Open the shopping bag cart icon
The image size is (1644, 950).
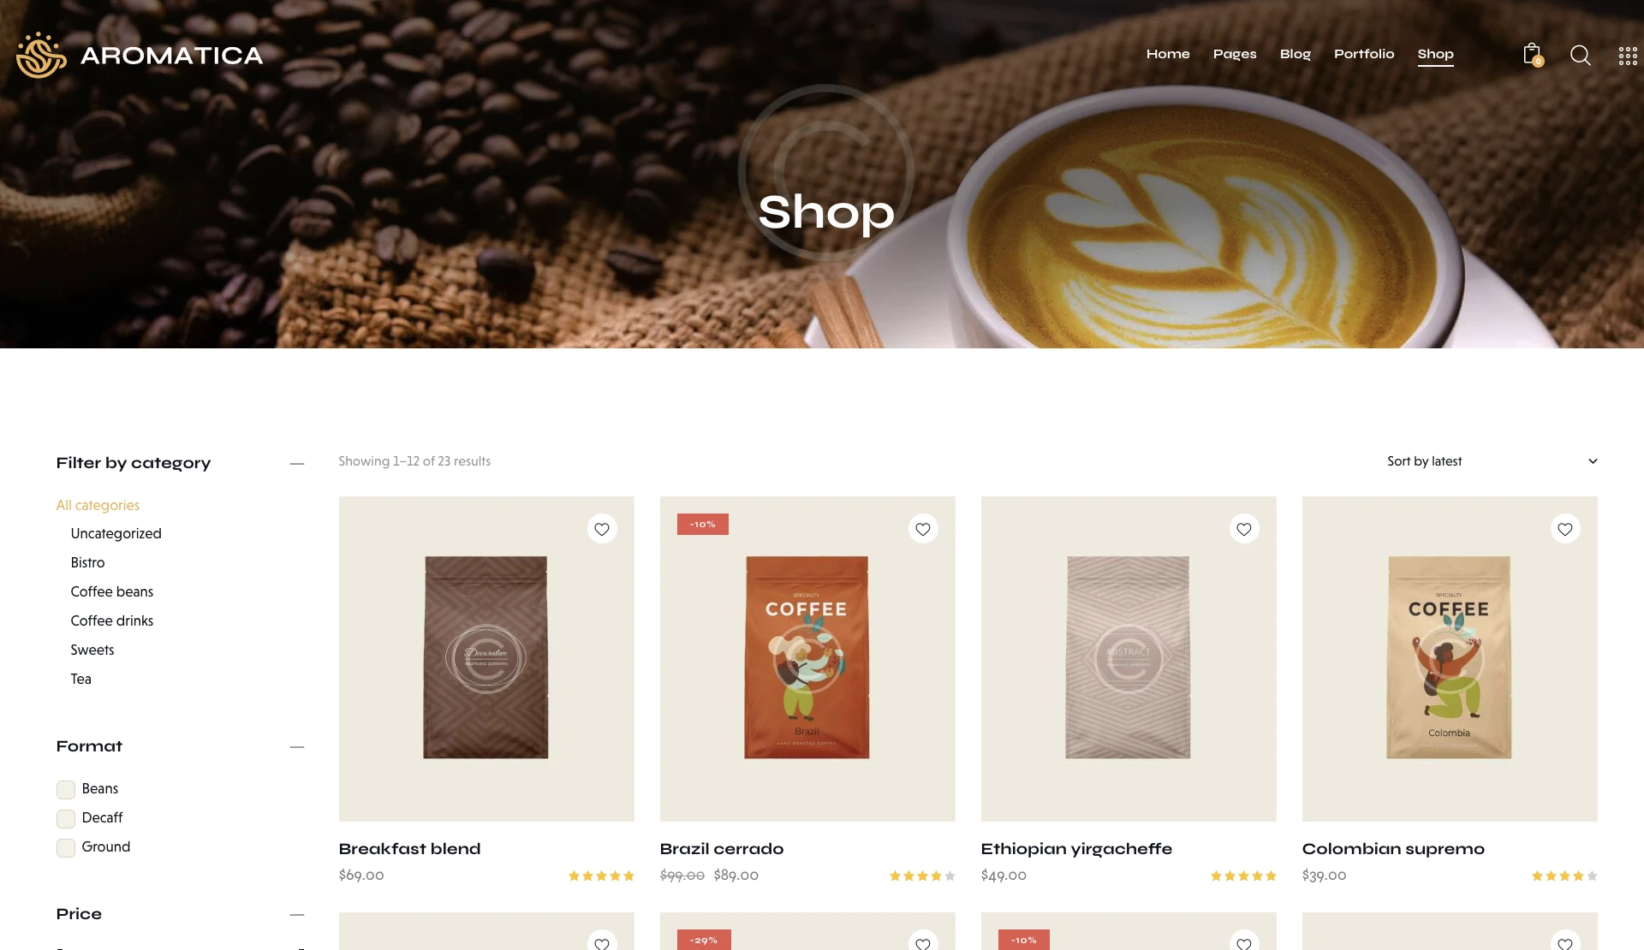coord(1533,55)
